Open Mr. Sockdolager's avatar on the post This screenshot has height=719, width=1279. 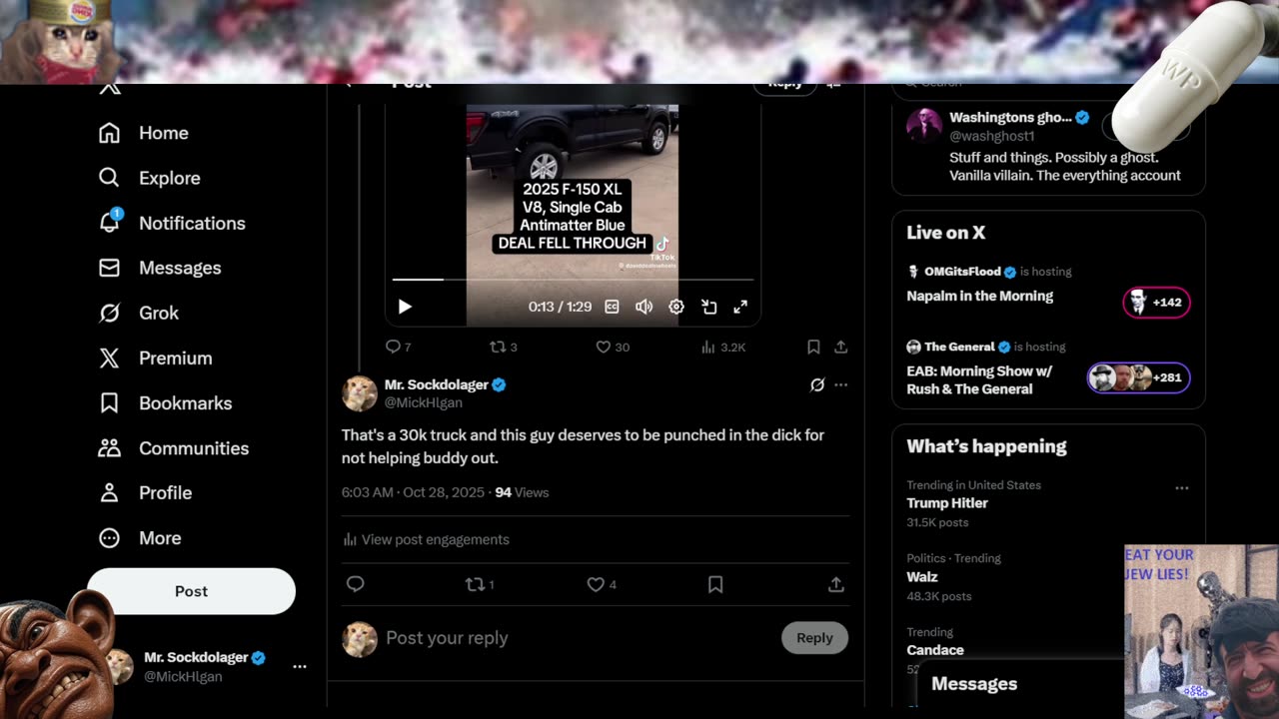coord(360,393)
